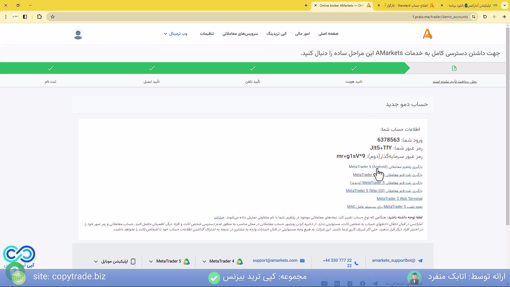
Task: Open the Telegram icon next to amarkets_supportbot@
Action: [420, 261]
